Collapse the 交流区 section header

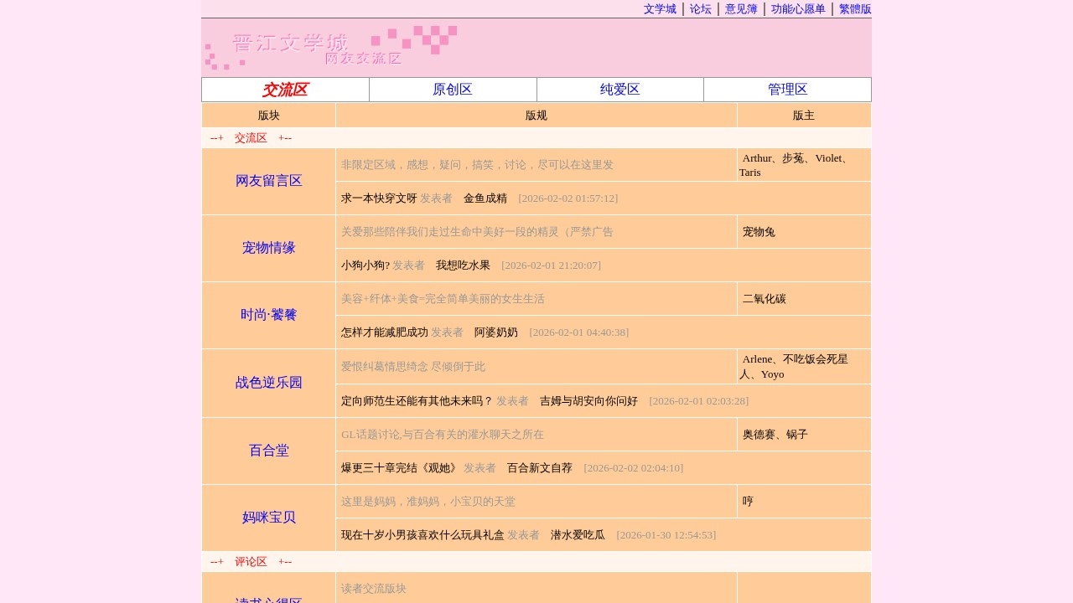(x=251, y=137)
